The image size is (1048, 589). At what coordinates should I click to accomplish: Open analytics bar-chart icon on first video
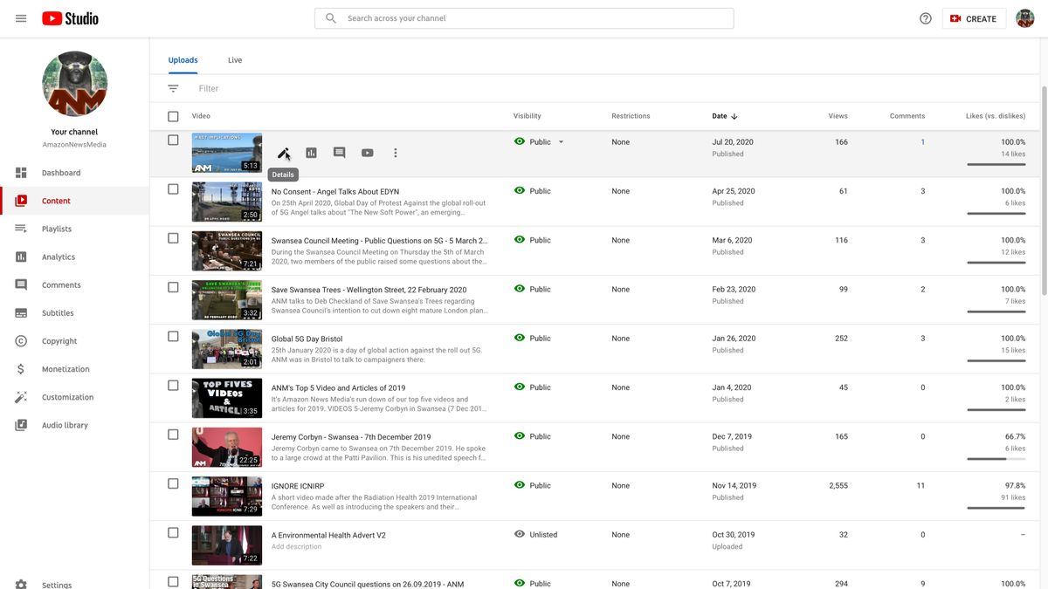click(309, 153)
